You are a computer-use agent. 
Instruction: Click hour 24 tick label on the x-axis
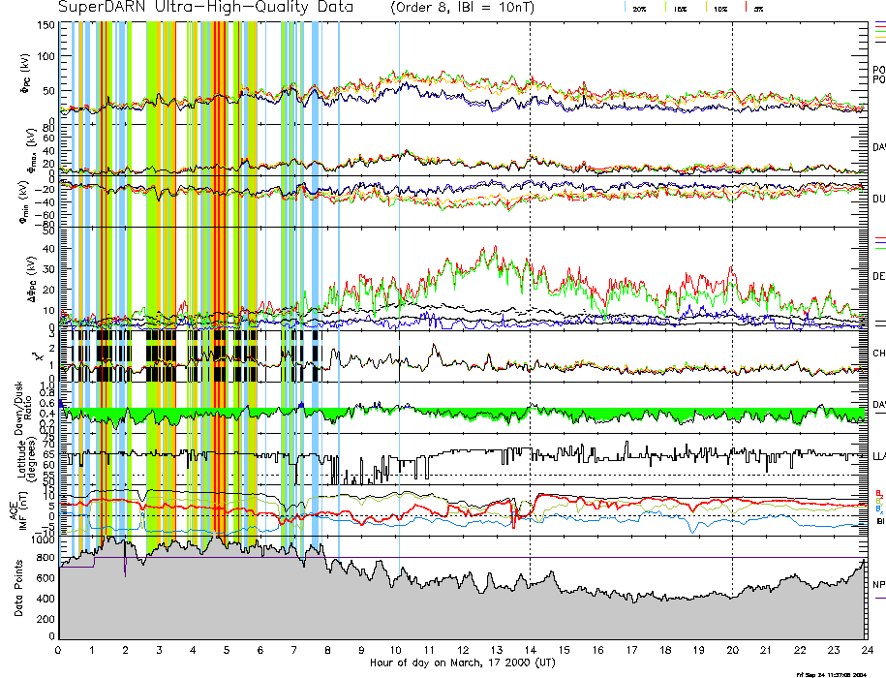coord(866,650)
